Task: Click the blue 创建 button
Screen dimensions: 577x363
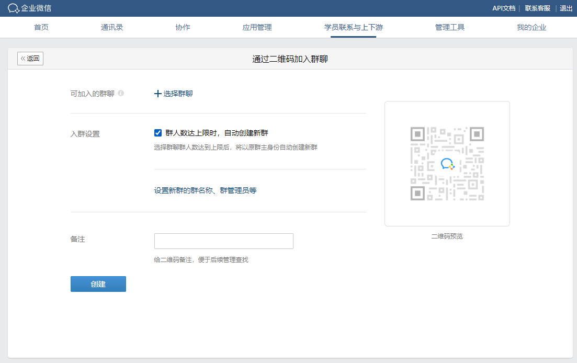Action: 98,284
